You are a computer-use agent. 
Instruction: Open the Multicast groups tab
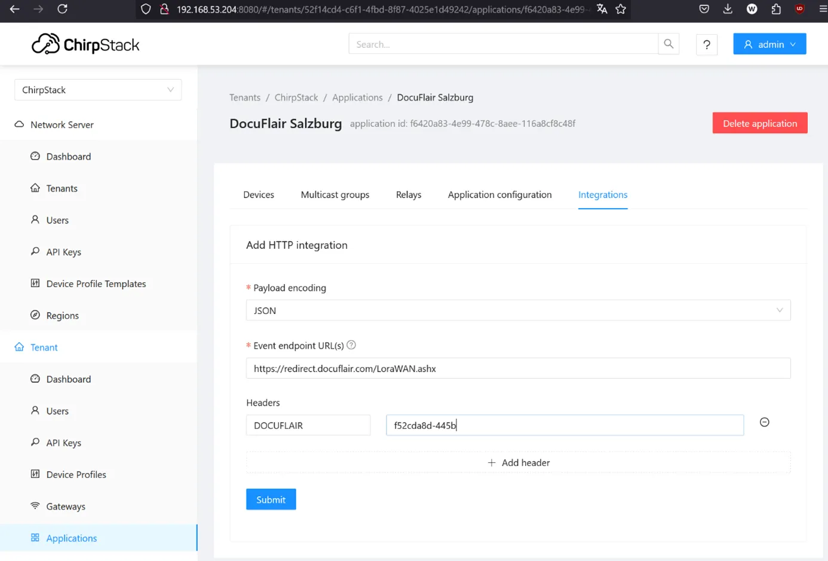coord(335,195)
